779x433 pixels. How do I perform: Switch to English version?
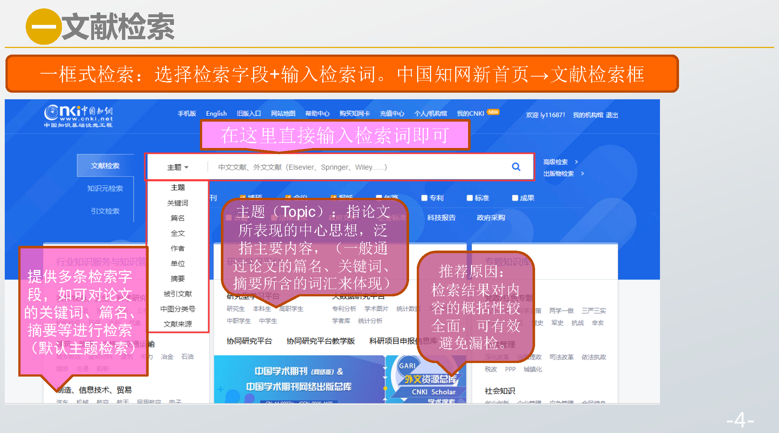tap(216, 114)
